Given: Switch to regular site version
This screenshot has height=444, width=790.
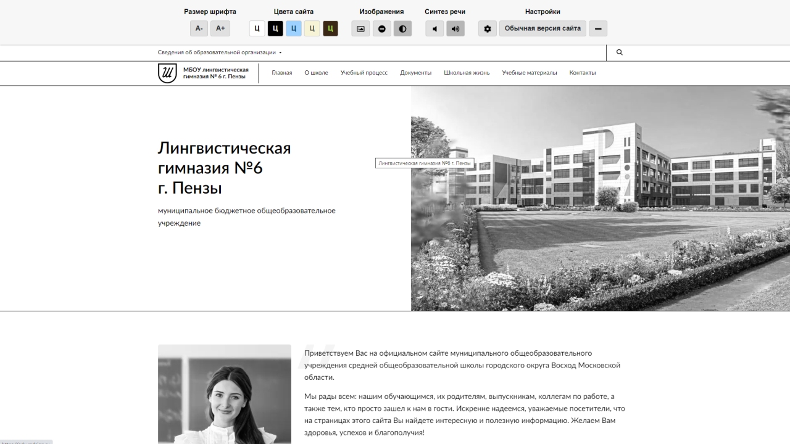Looking at the screenshot, I should tap(543, 28).
